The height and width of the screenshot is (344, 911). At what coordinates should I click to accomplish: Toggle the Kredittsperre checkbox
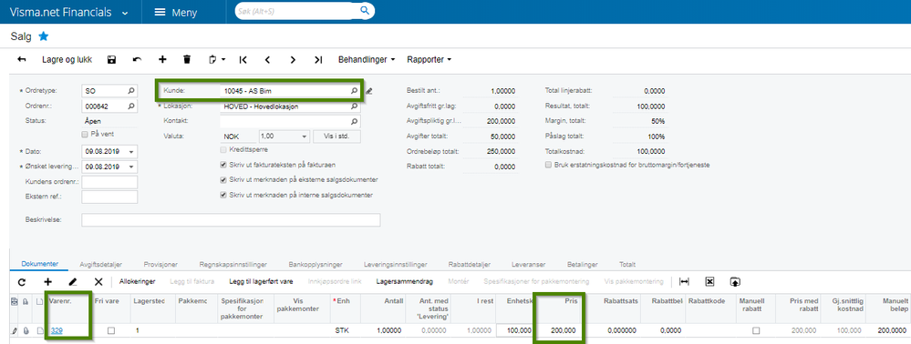[x=223, y=149]
